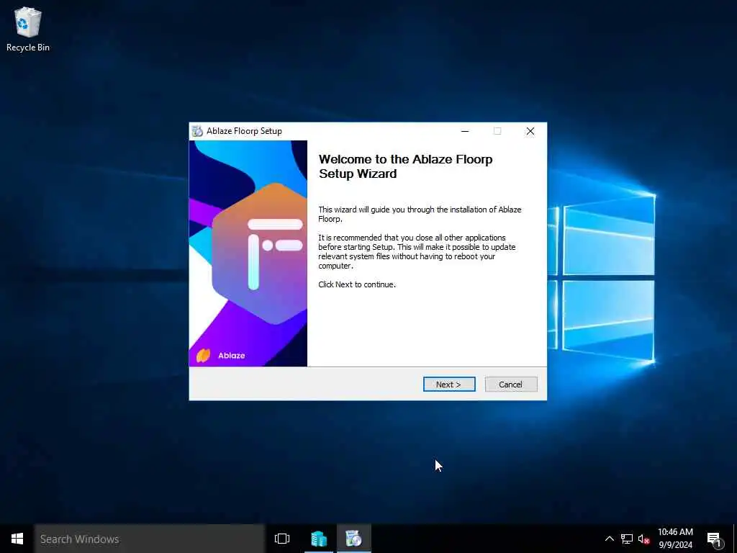Click the Ablaze Floorp Setup title text
The width and height of the screenshot is (737, 553).
244,131
